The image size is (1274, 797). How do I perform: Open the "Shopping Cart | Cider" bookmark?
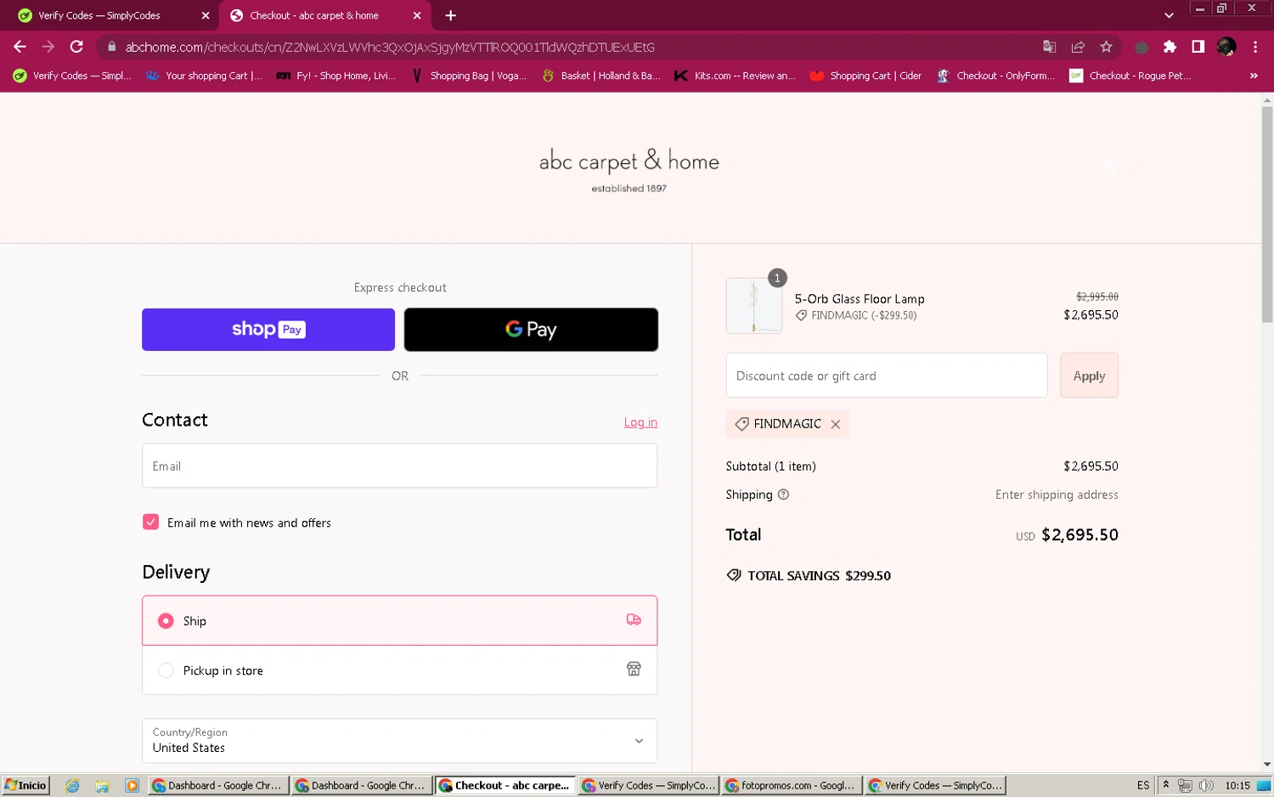866,76
